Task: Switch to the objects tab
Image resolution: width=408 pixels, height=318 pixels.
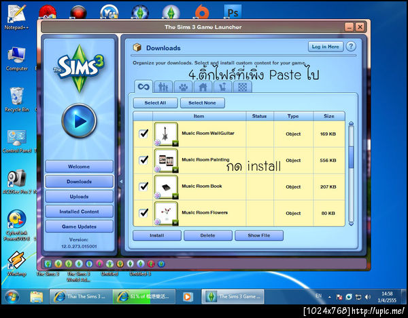Action: pos(223,87)
